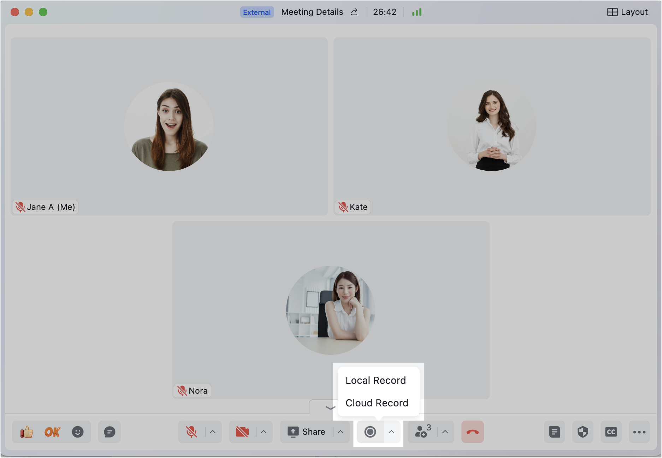Collapse the toolbar with the down chevron
662x458 pixels.
(x=330, y=407)
